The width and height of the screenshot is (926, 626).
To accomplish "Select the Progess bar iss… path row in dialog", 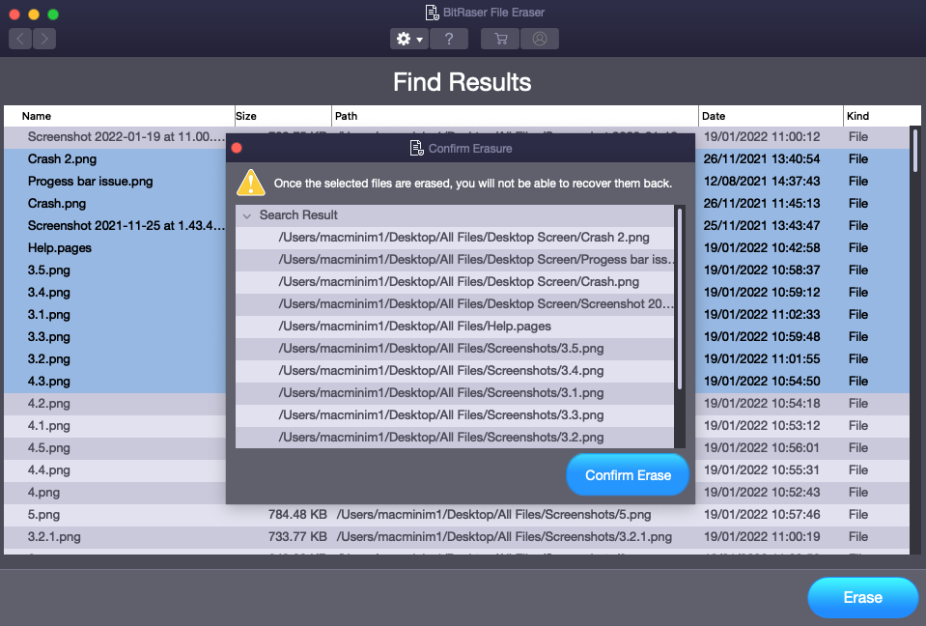I will click(x=455, y=260).
